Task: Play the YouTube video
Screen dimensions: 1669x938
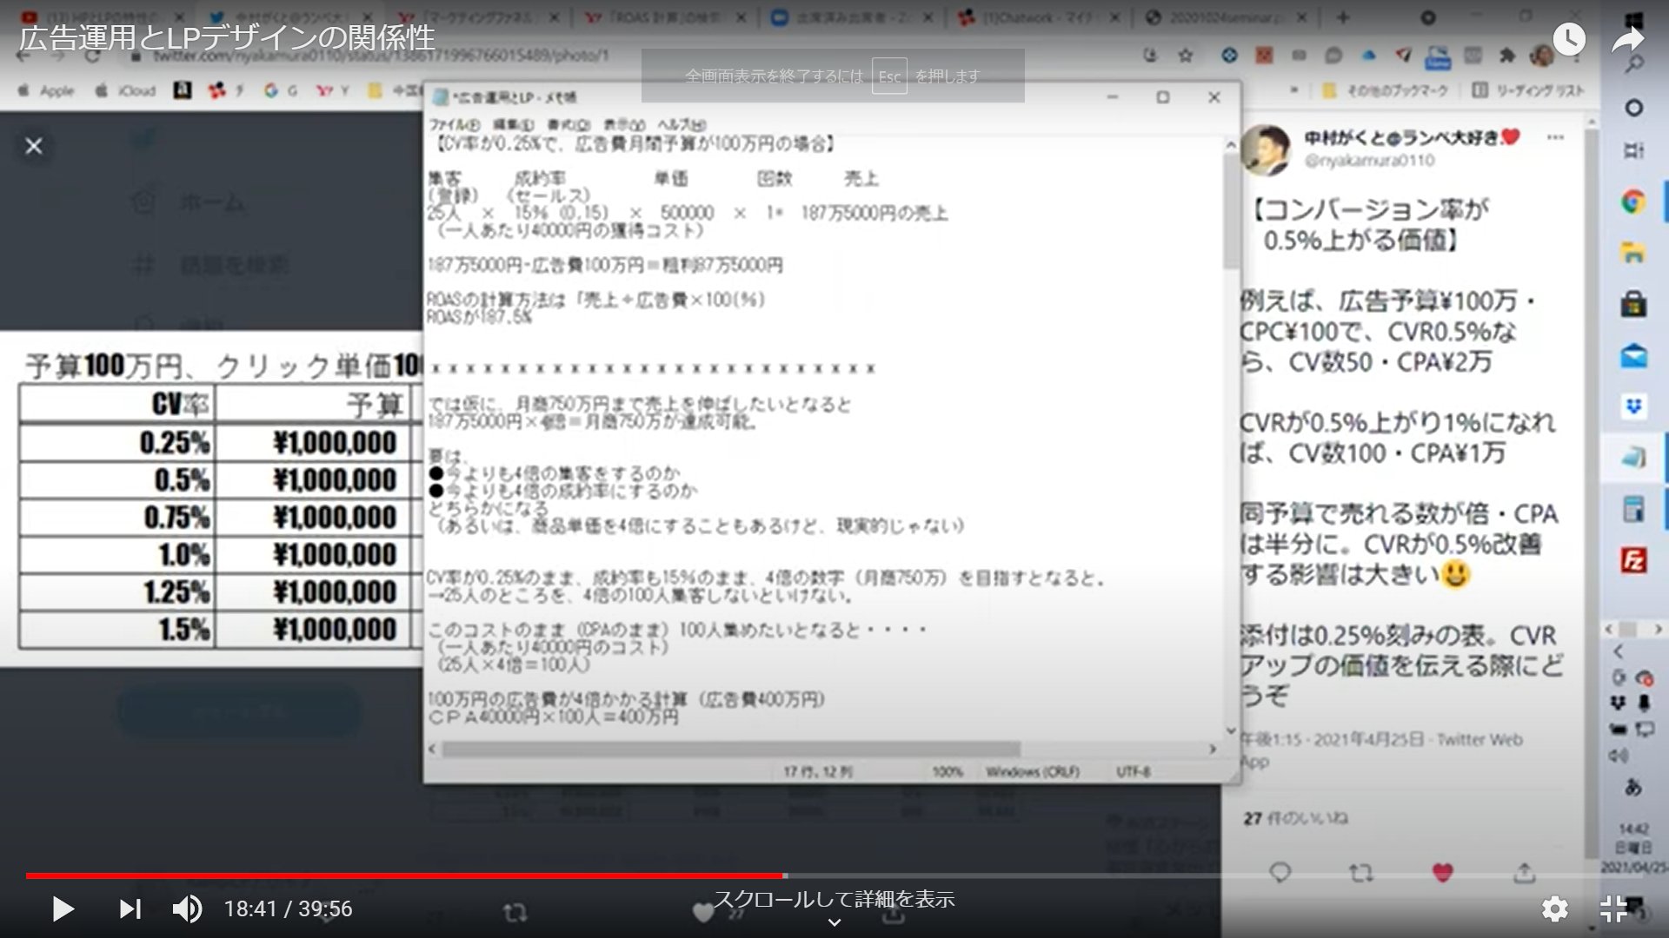Action: coord(63,908)
